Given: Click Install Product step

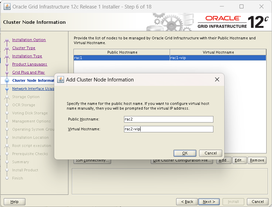Looking at the screenshot, I should [x=25, y=170].
